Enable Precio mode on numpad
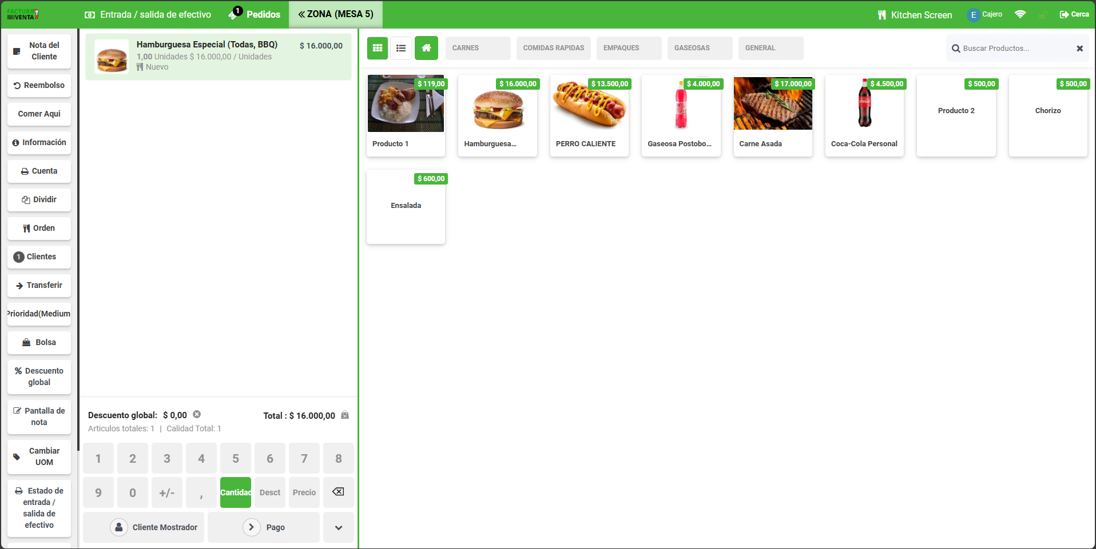Image resolution: width=1096 pixels, height=549 pixels. click(x=304, y=492)
